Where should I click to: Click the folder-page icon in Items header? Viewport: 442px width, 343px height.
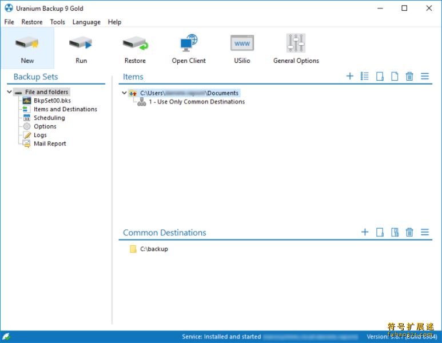click(x=380, y=76)
